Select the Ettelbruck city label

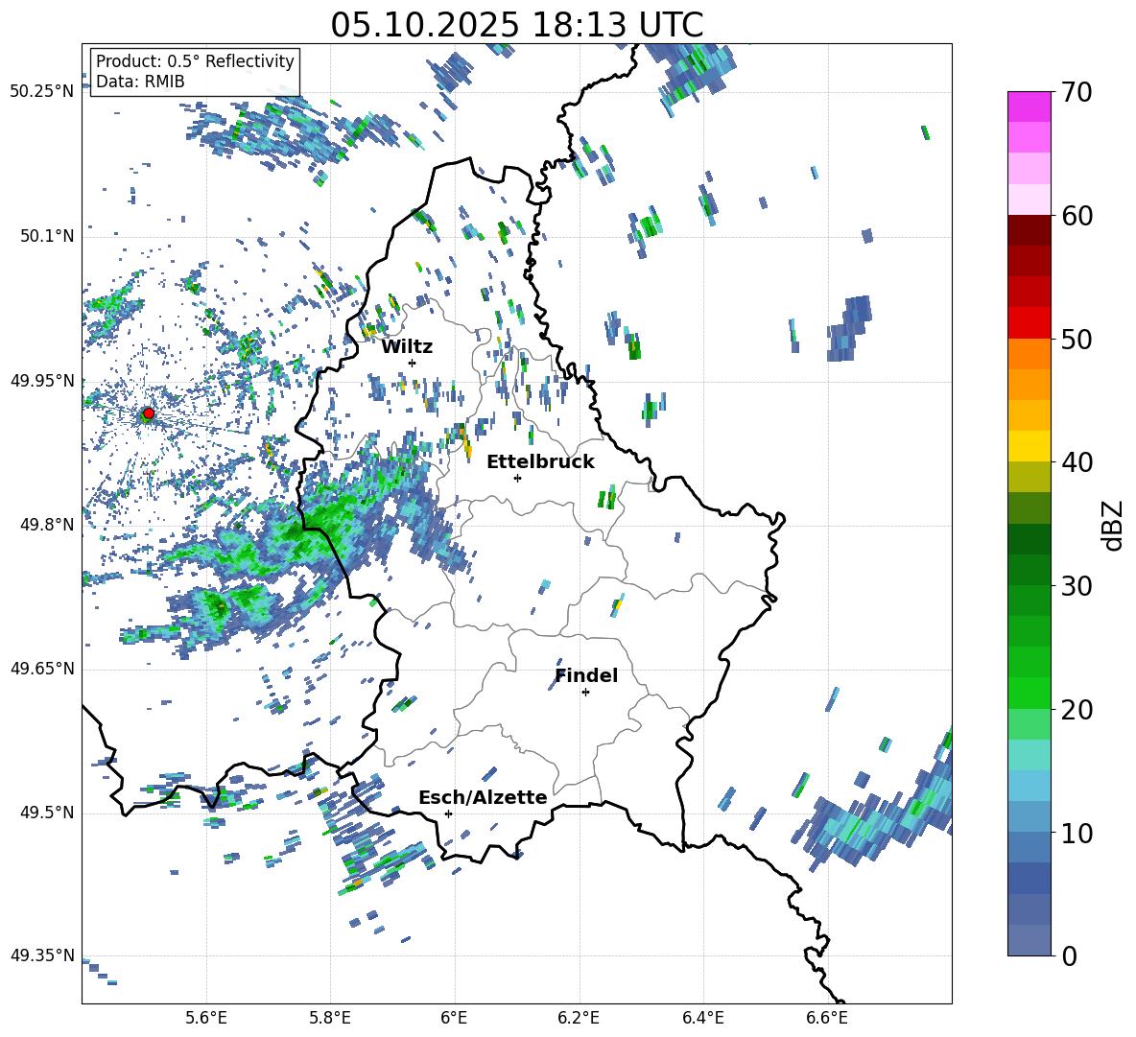(x=540, y=462)
